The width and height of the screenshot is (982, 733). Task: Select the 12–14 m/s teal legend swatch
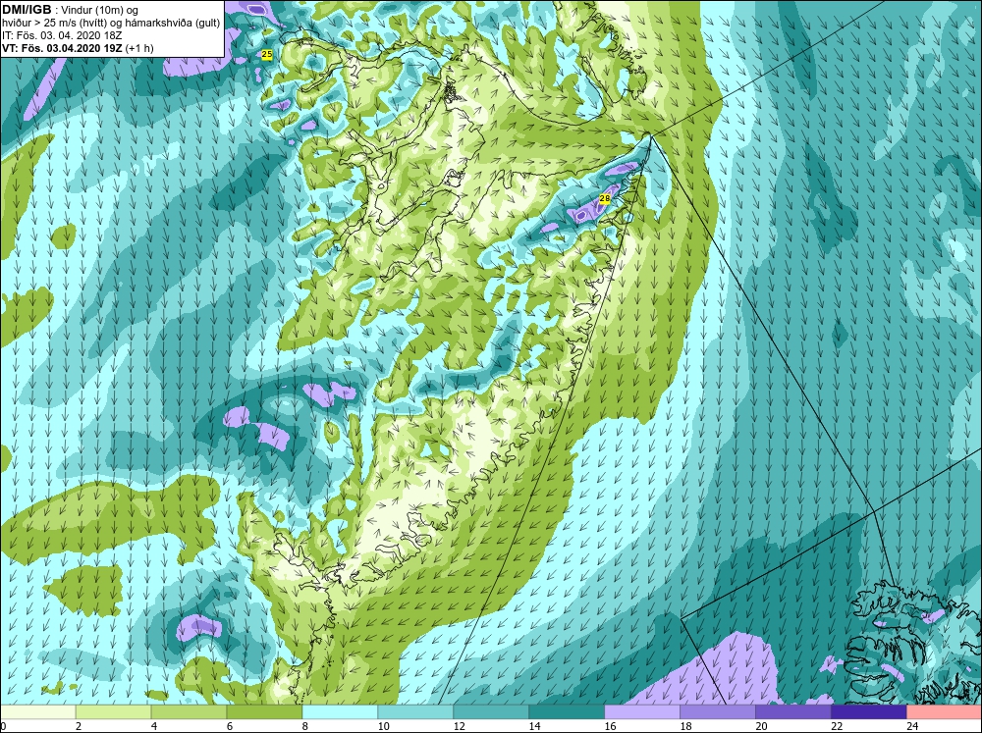(x=491, y=712)
